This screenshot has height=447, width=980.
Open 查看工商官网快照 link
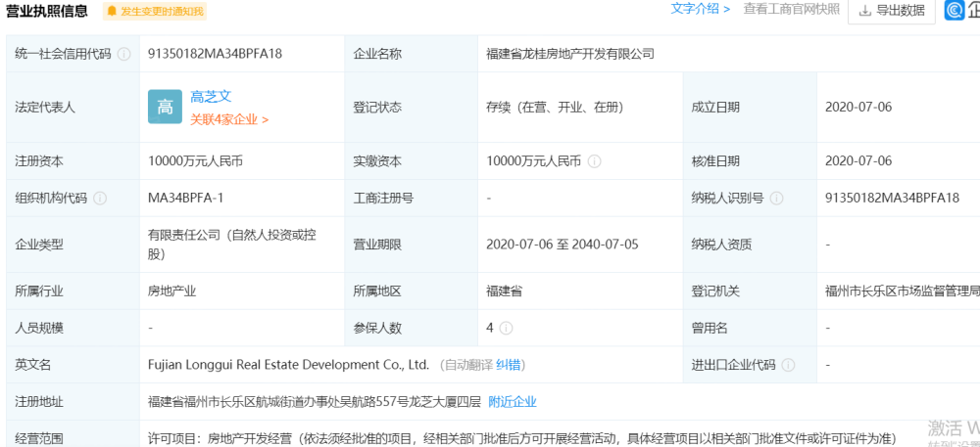[791, 10]
